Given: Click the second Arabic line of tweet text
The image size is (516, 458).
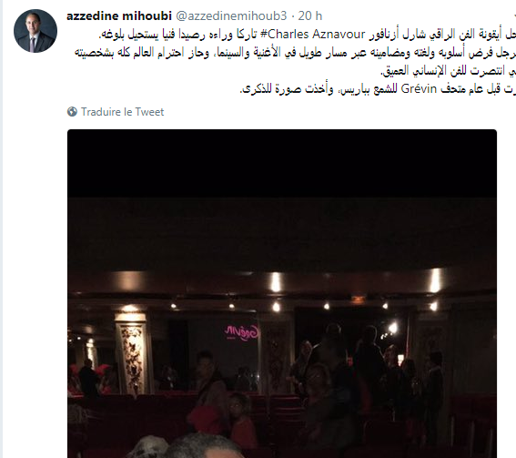Looking at the screenshot, I should [x=295, y=53].
